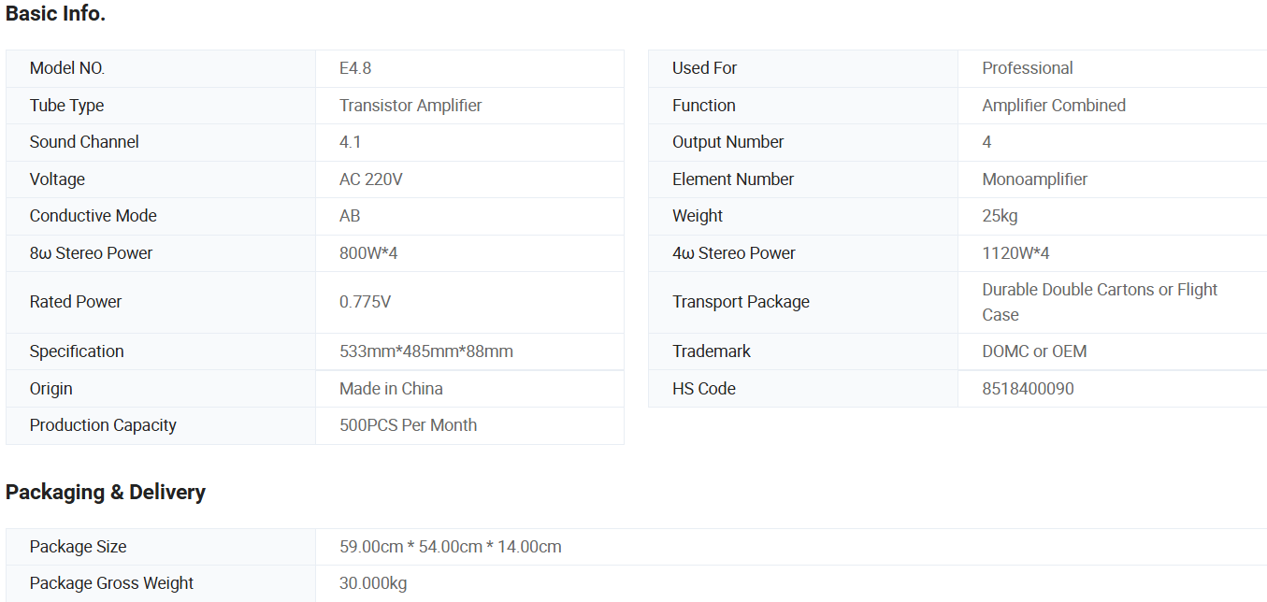Image resolution: width=1267 pixels, height=602 pixels.
Task: Click the 1120W*4 stereo power value
Action: (x=1015, y=253)
